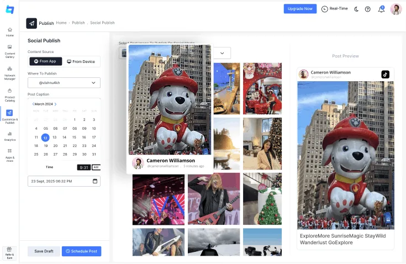
Task: Click the 9:31 time field
Action: click(x=84, y=167)
